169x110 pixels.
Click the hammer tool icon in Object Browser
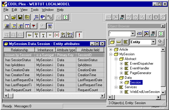point(146,34)
